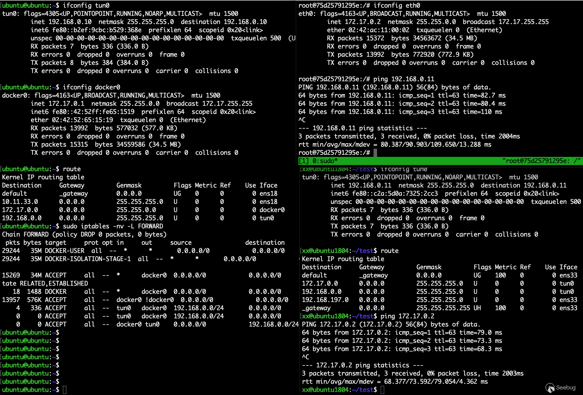Click the 'ping 192.168.0.11' command text
The width and height of the screenshot is (583, 395).
pyautogui.click(x=404, y=79)
